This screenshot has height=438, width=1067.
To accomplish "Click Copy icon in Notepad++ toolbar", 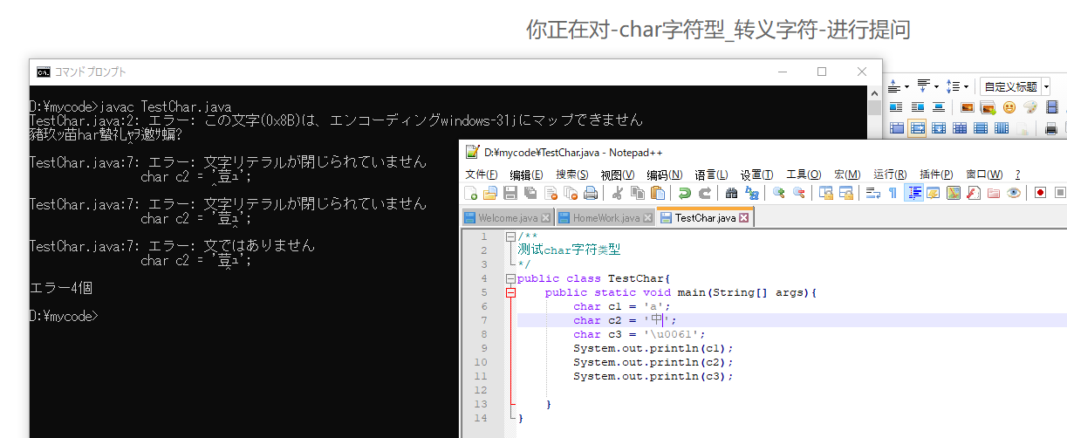I will [638, 193].
